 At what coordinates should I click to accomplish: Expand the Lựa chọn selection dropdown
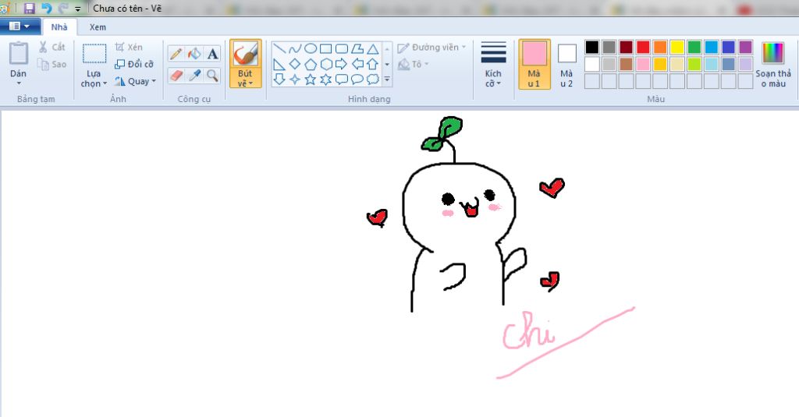[94, 79]
